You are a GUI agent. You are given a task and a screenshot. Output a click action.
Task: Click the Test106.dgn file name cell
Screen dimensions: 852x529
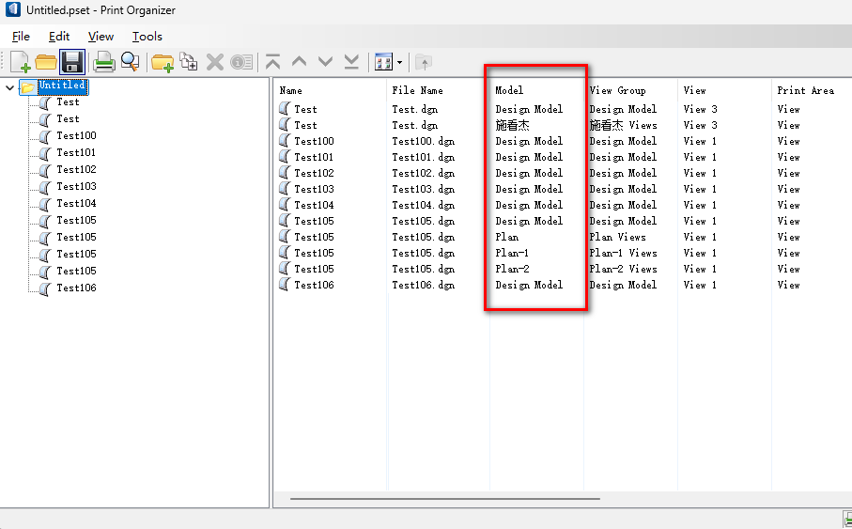pos(424,285)
